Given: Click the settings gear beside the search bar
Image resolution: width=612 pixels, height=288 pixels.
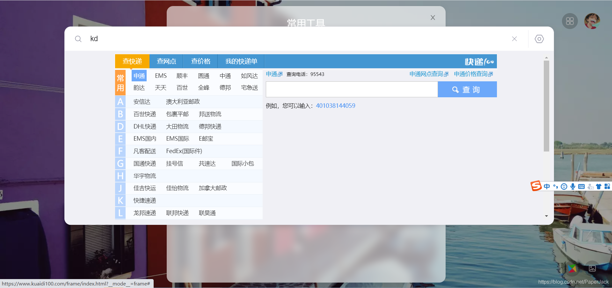Looking at the screenshot, I should (x=539, y=39).
